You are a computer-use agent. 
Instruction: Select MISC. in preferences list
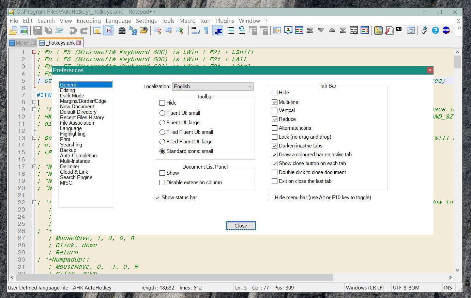67,183
